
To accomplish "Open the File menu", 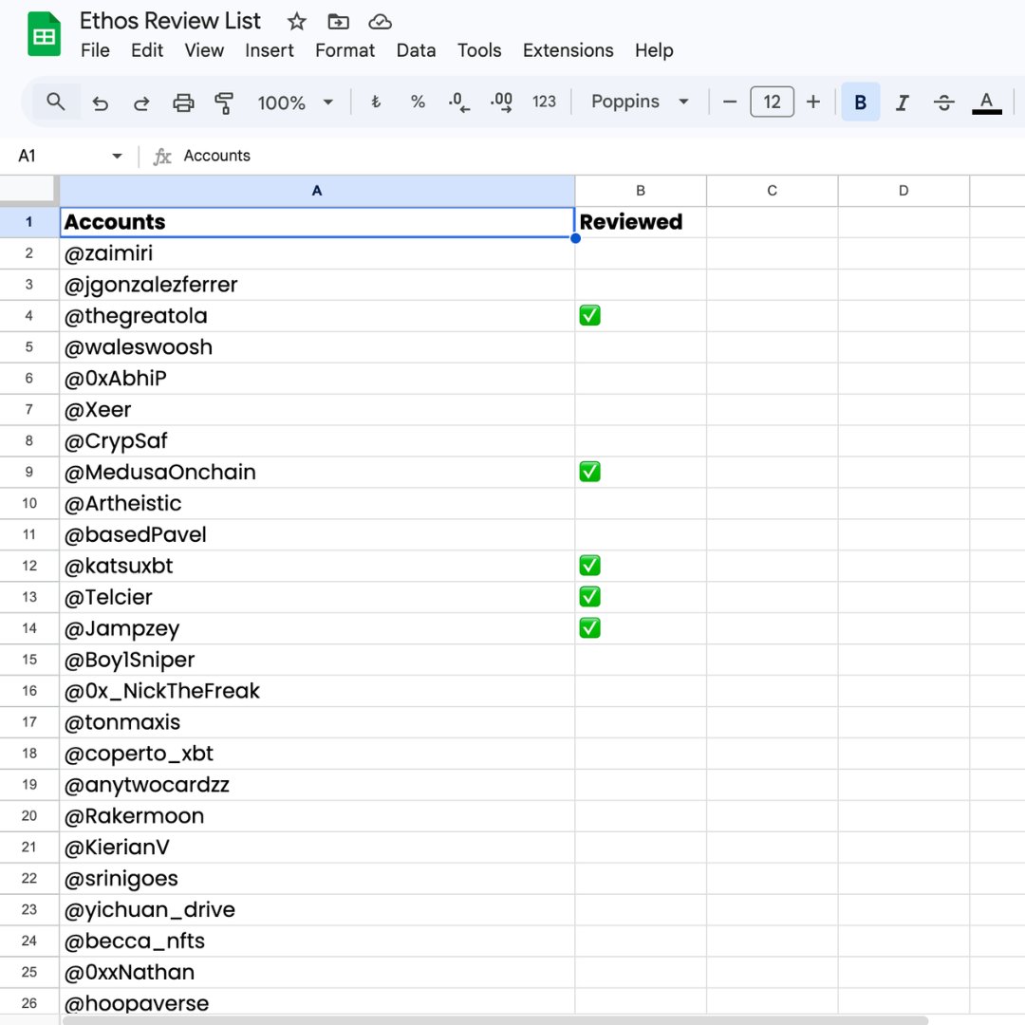I will point(96,50).
